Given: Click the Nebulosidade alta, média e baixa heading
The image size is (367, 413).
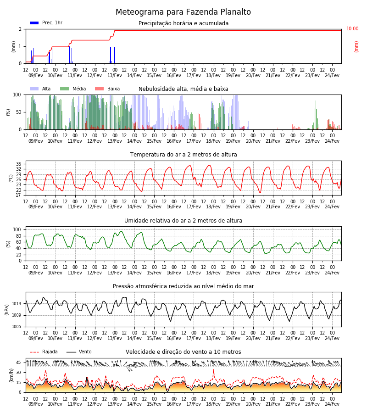Looking at the screenshot, I should point(183,89).
